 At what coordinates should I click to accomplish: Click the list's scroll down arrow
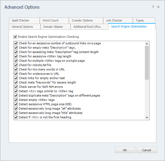coord(147,117)
